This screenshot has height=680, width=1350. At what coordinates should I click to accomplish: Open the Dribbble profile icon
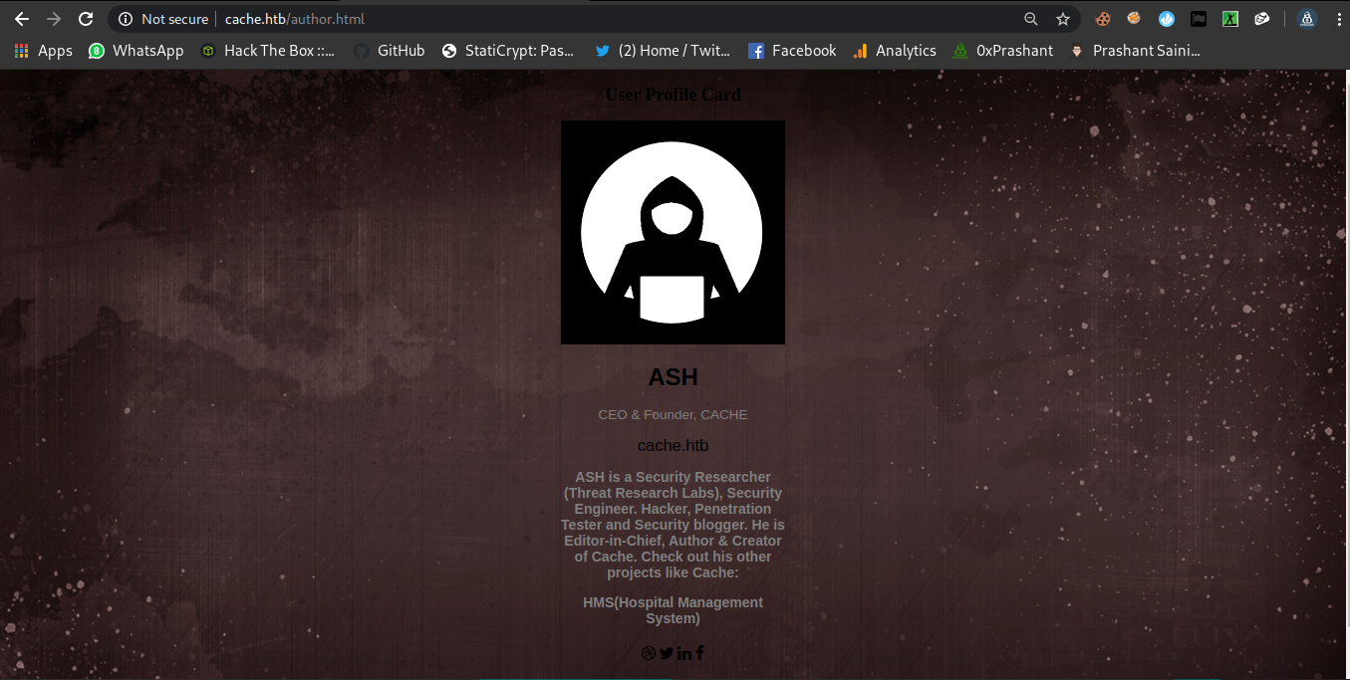(x=649, y=653)
